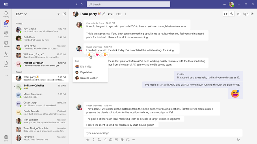
Task: Send the message
Action: [x=238, y=140]
